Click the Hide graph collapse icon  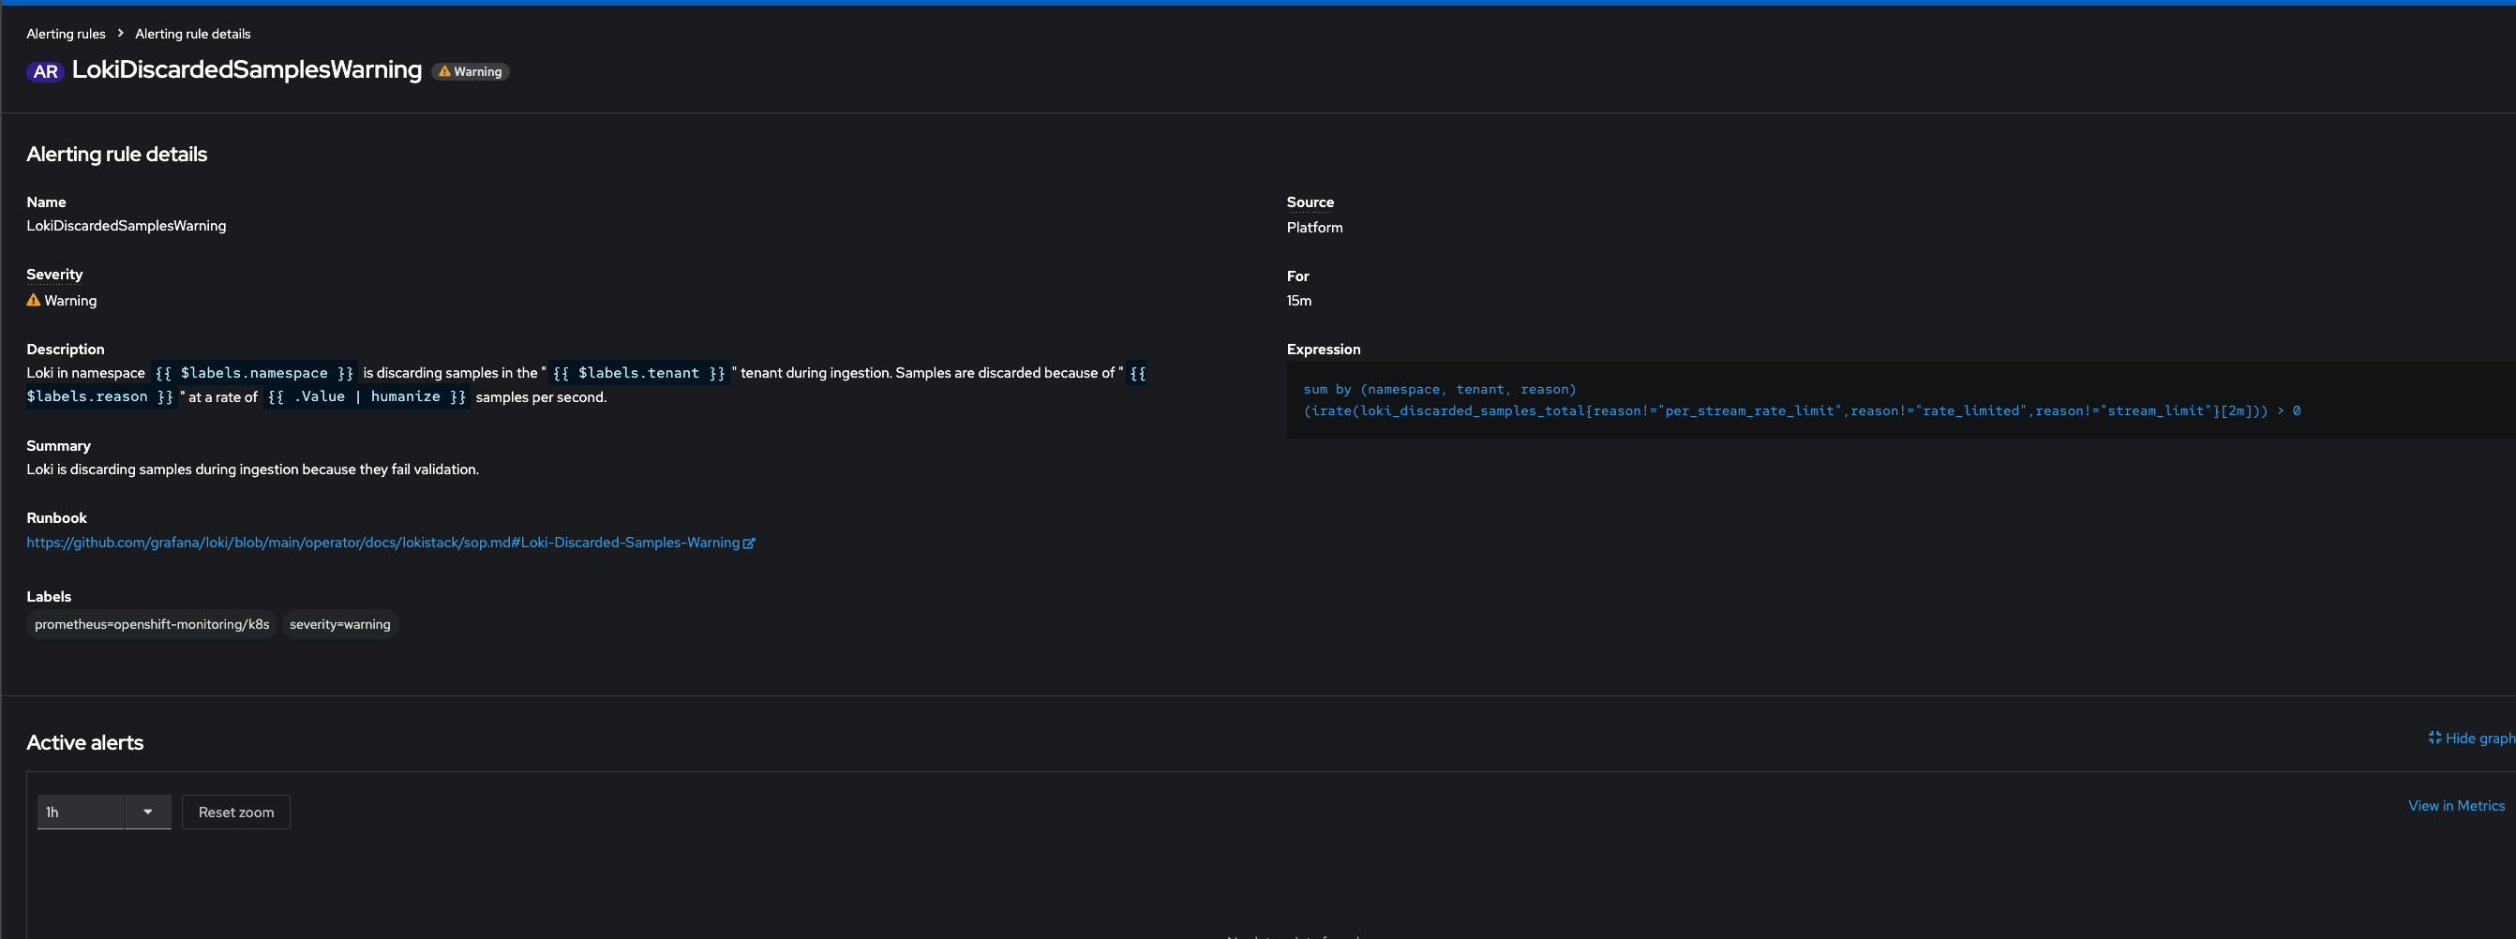(2434, 738)
